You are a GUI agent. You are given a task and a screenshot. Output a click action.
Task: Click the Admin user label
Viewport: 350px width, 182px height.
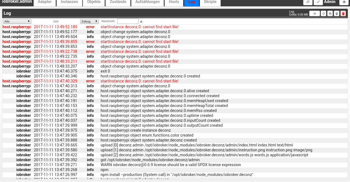[x=330, y=2]
